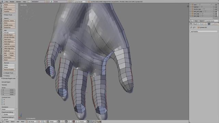Click the screen layout browse icon
The height and width of the screenshot is (123, 219).
click(29, 1)
